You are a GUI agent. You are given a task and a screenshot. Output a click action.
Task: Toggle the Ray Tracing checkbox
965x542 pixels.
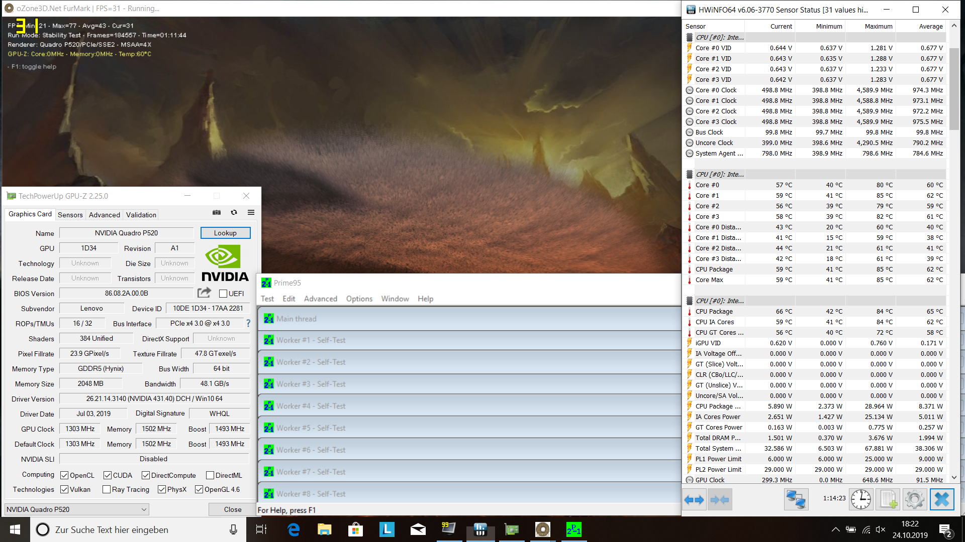tap(107, 489)
